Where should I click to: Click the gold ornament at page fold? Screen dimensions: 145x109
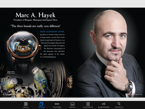[x=70, y=82]
